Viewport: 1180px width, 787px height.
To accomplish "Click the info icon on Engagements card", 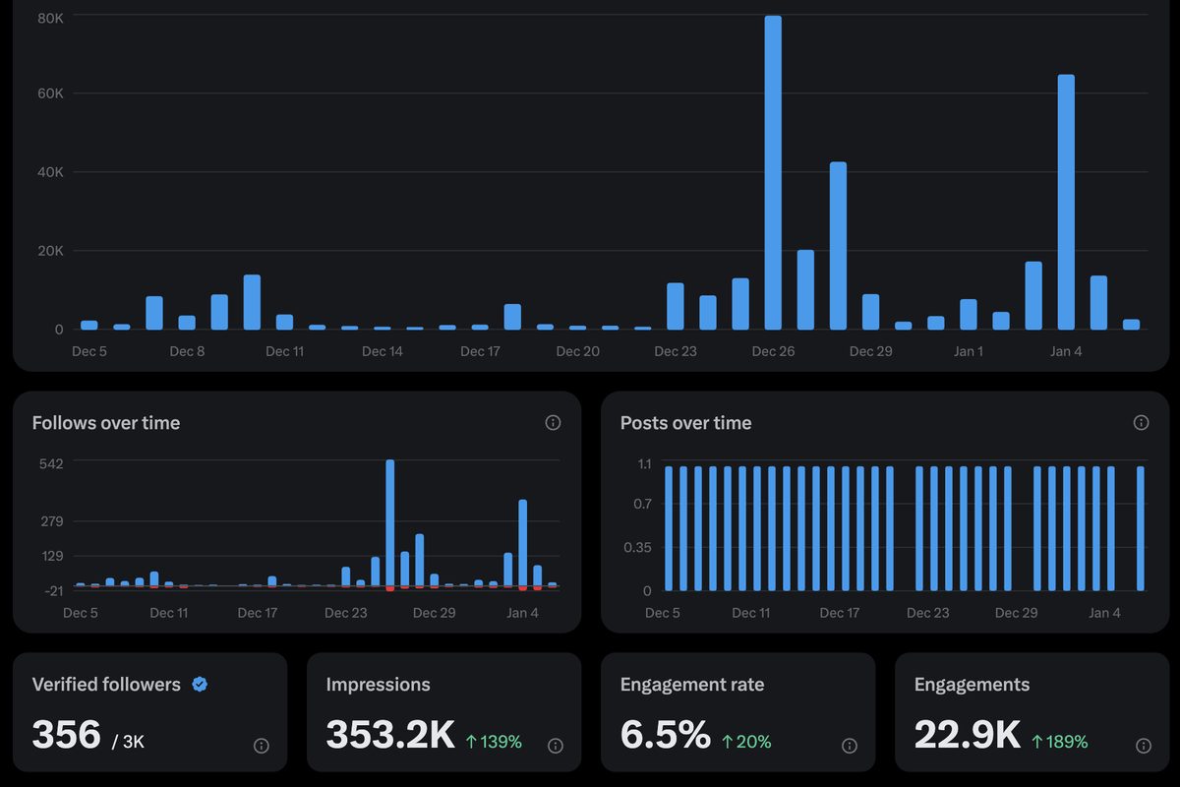I will click(x=1143, y=746).
